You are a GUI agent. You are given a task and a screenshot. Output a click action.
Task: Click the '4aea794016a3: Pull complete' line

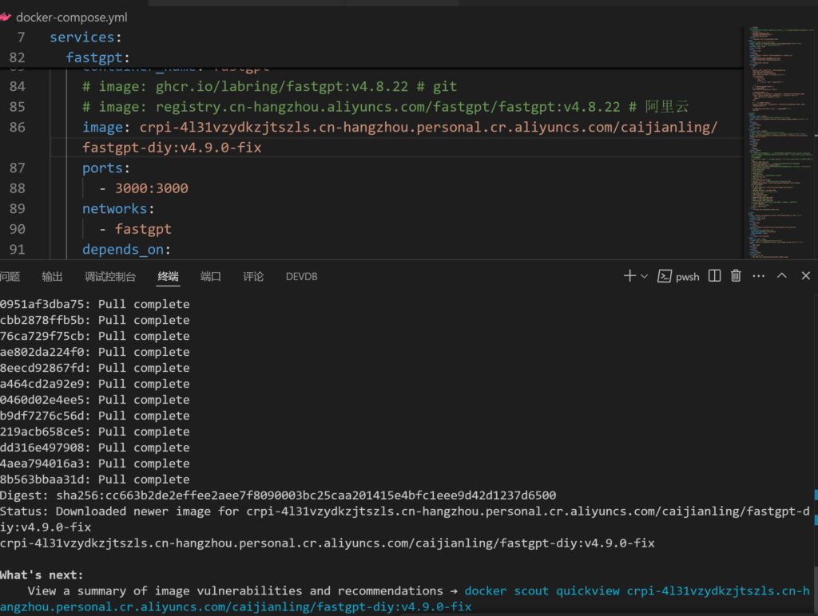95,463
